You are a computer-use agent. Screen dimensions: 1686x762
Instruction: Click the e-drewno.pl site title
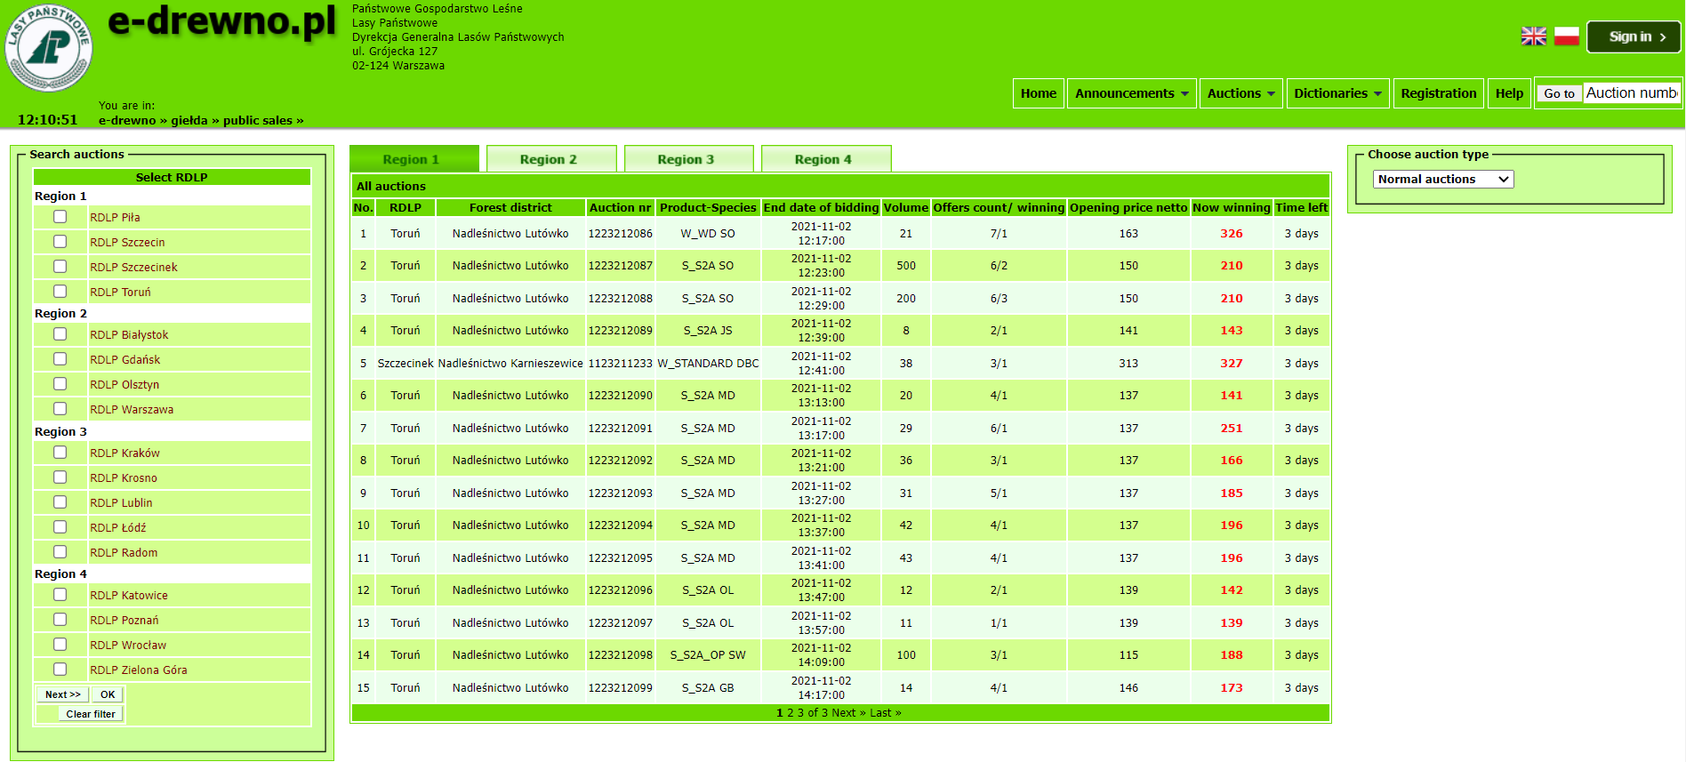tap(222, 21)
